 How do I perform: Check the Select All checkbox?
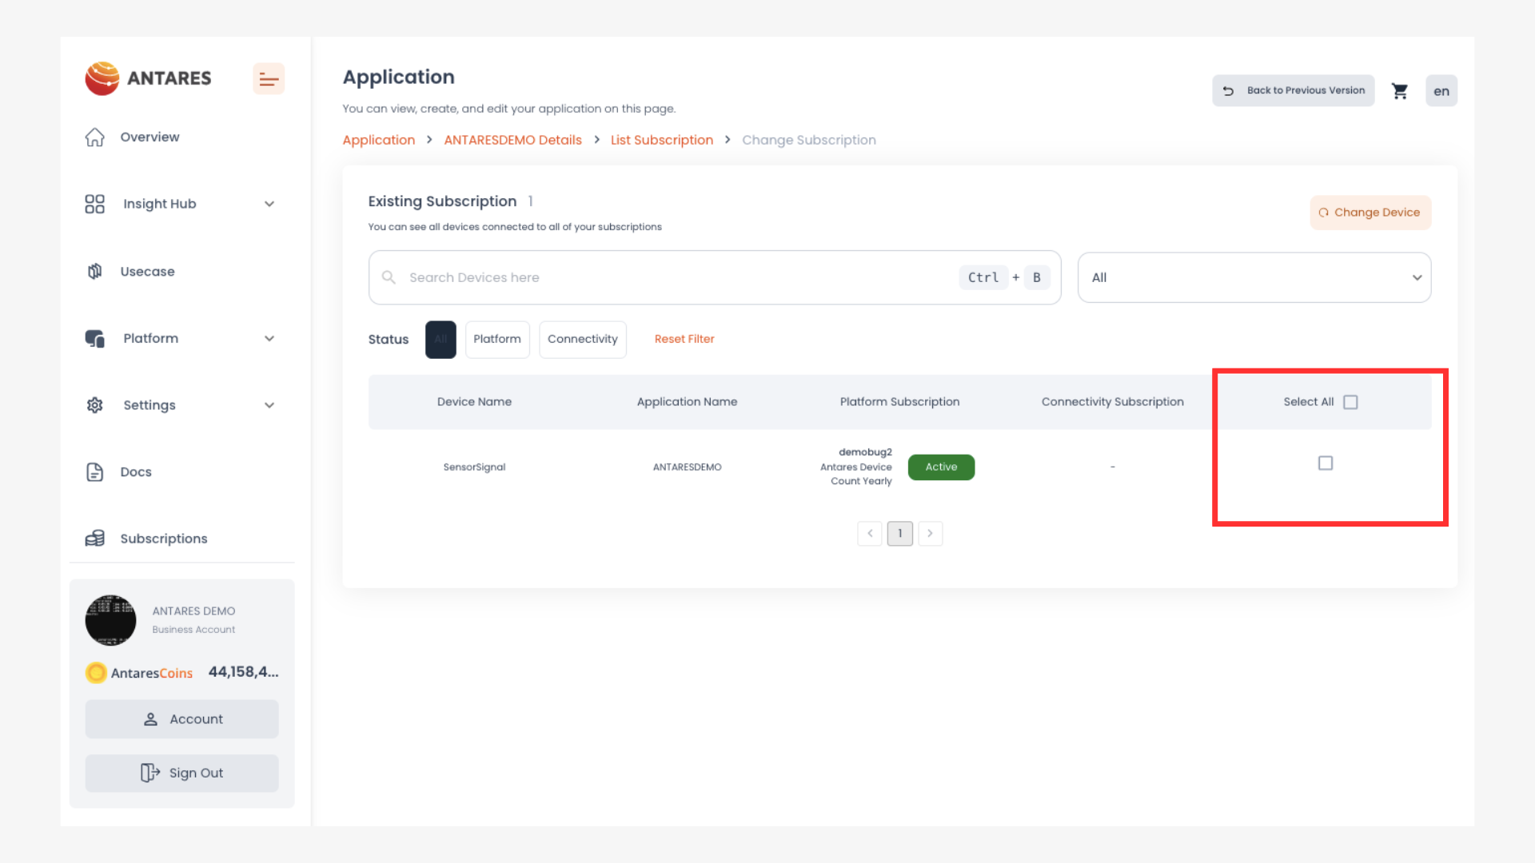pos(1350,402)
